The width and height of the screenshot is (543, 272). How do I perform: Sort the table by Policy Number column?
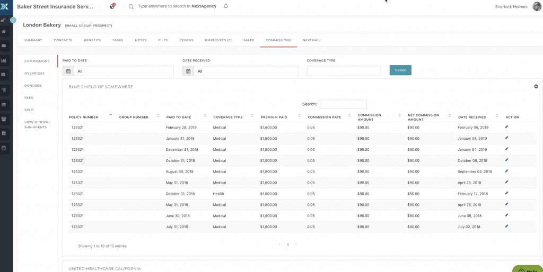(x=110, y=116)
